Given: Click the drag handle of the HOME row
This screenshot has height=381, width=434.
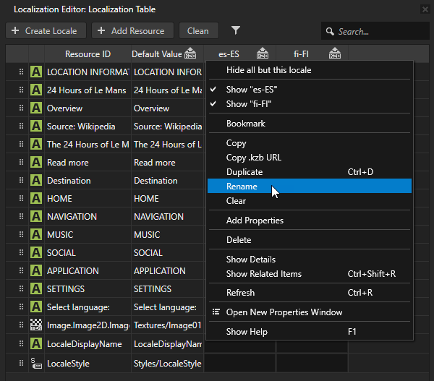Looking at the screenshot, I should point(20,199).
